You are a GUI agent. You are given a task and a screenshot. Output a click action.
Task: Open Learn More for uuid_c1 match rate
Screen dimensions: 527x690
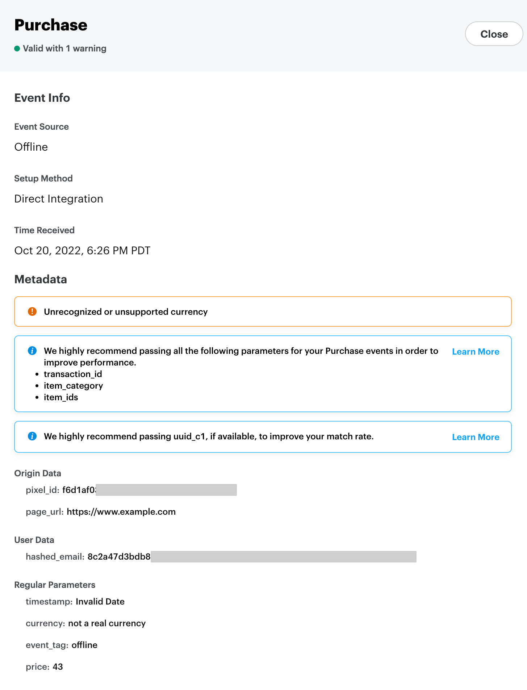pos(476,437)
